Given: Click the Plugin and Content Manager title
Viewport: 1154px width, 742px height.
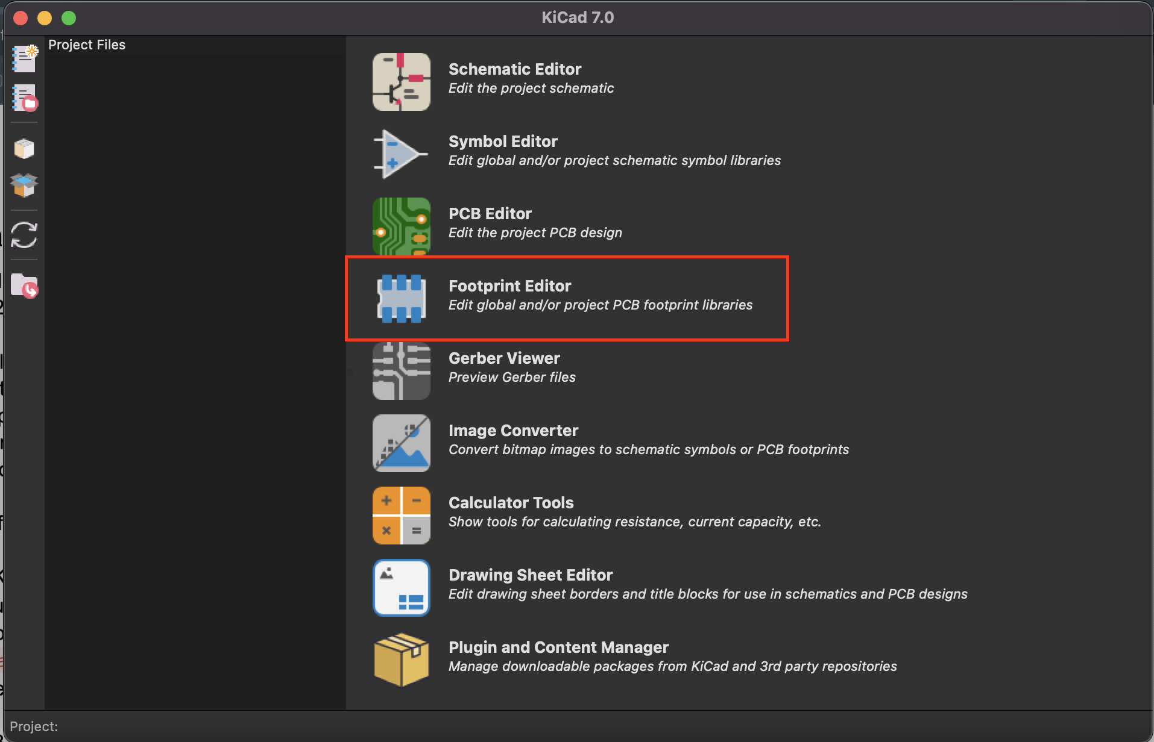Looking at the screenshot, I should [559, 647].
